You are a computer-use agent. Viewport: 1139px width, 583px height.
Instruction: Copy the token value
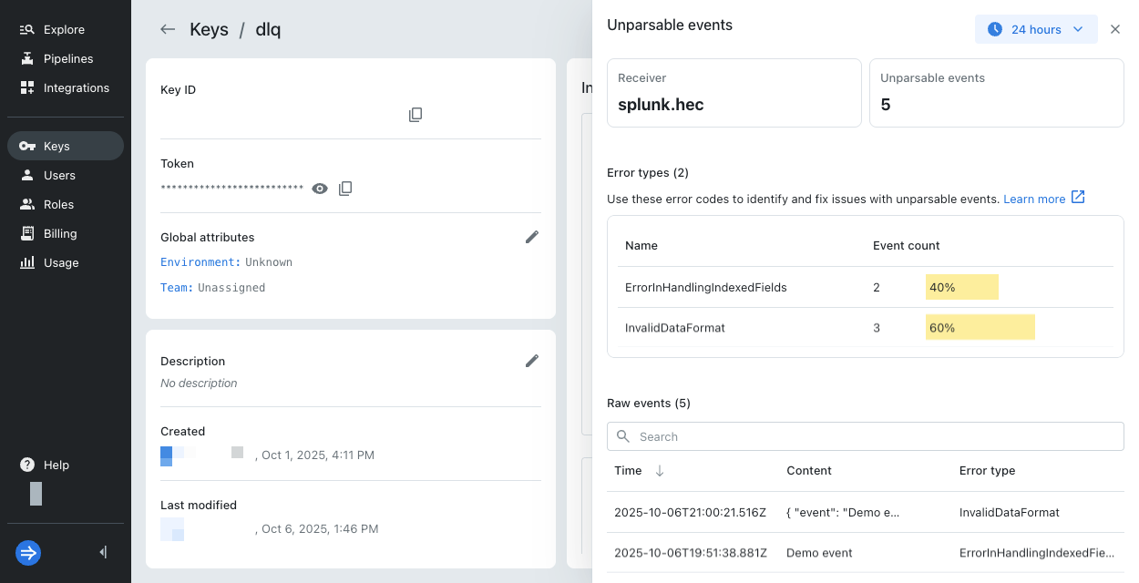(345, 189)
